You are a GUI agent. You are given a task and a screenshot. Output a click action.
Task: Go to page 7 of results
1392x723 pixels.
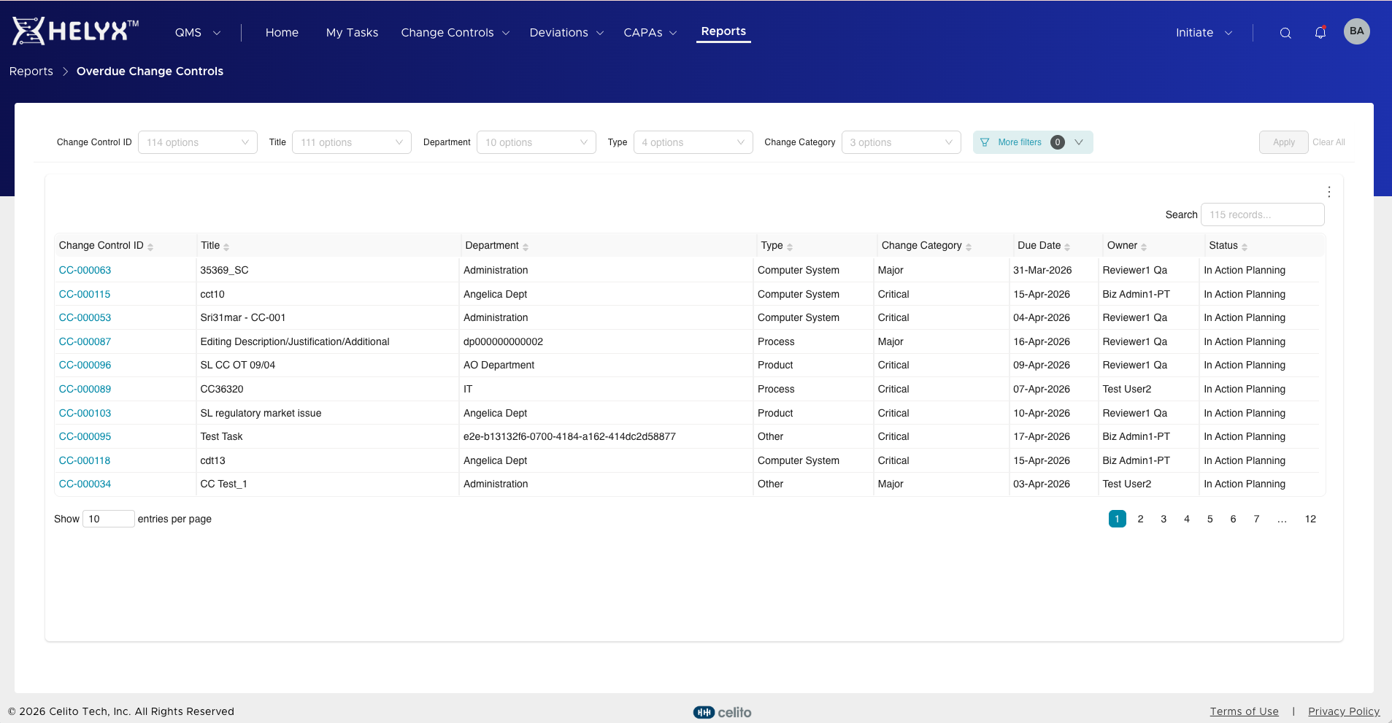(x=1256, y=519)
